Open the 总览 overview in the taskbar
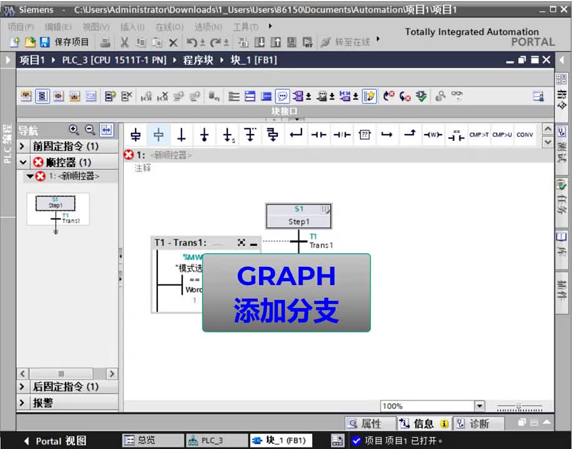 coord(154,440)
